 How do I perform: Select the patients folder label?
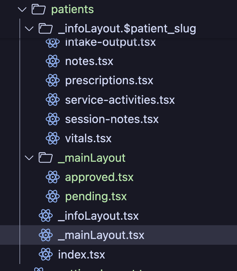click(73, 10)
